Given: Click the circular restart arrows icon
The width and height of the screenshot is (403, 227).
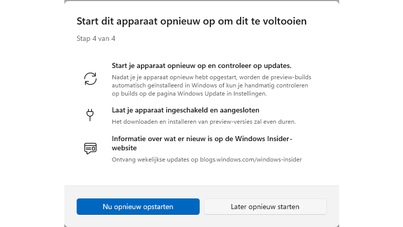Looking at the screenshot, I should [x=90, y=78].
